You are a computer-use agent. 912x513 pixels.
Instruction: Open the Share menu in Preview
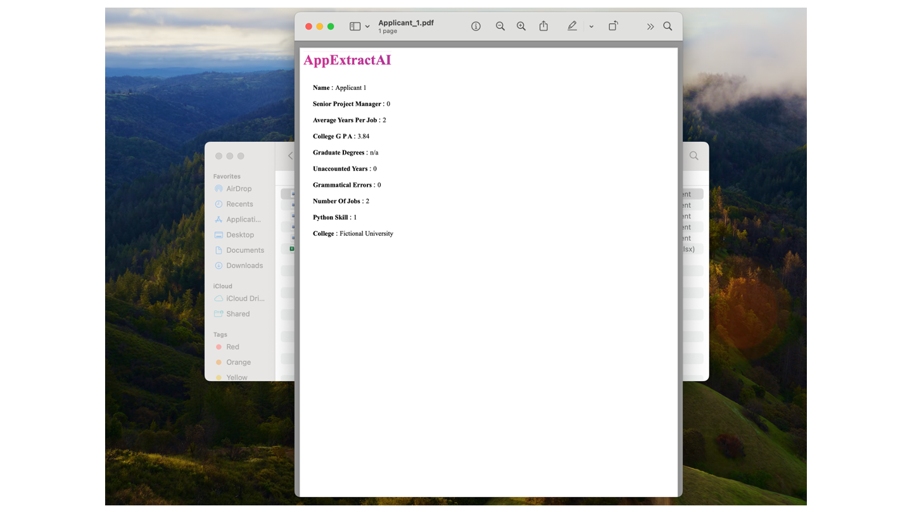(x=543, y=26)
